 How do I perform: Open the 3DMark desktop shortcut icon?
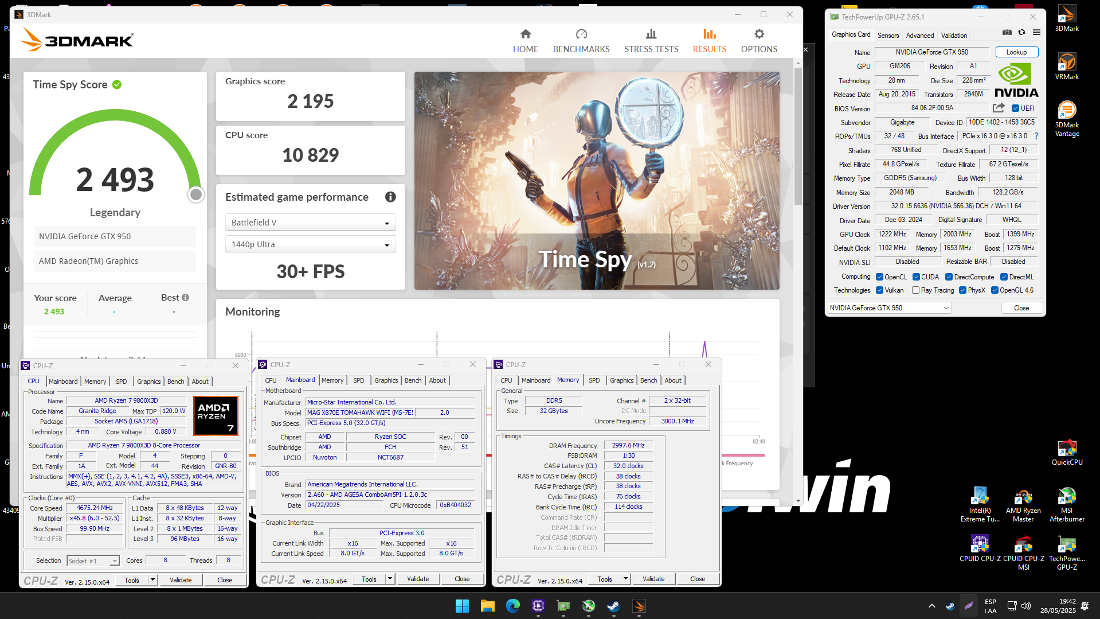(1067, 18)
